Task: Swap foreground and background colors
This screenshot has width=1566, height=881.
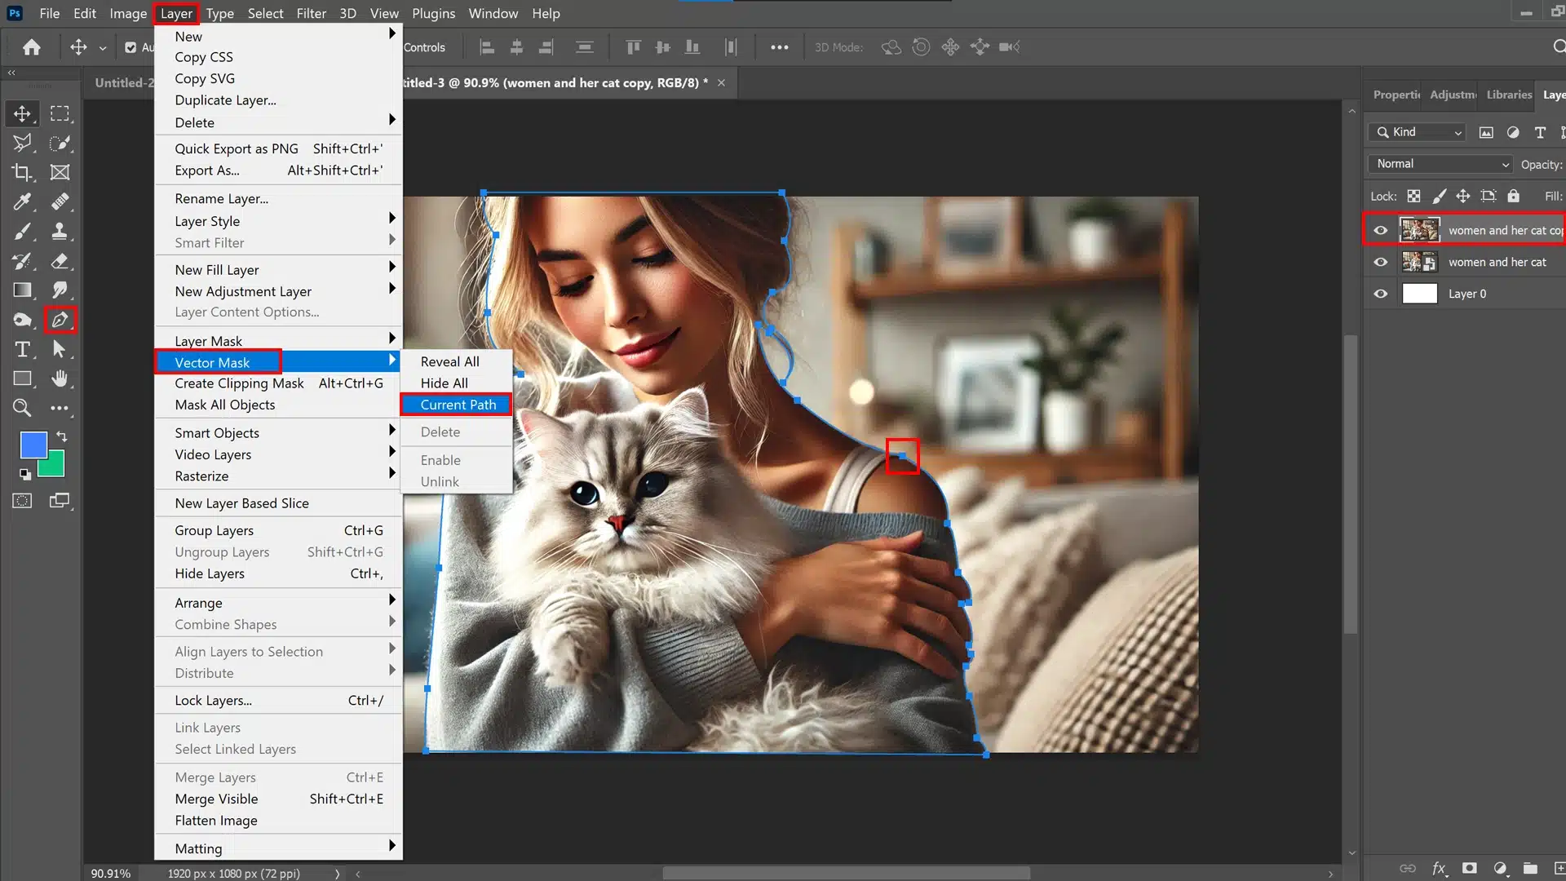Action: pyautogui.click(x=62, y=436)
